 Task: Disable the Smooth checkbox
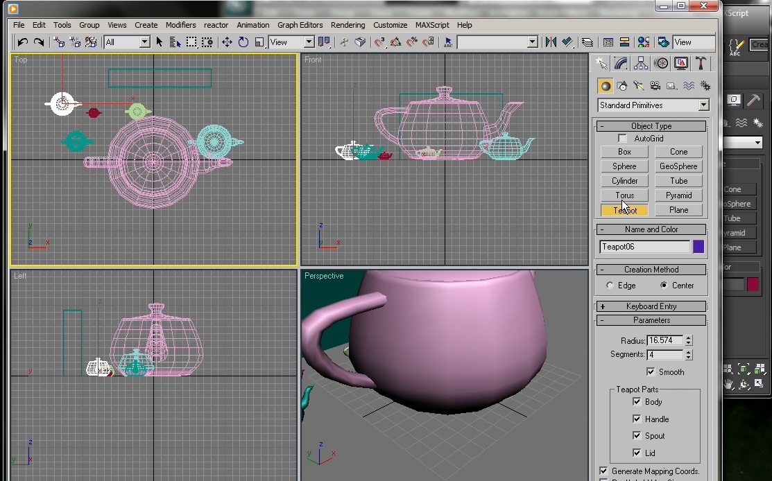(x=651, y=371)
